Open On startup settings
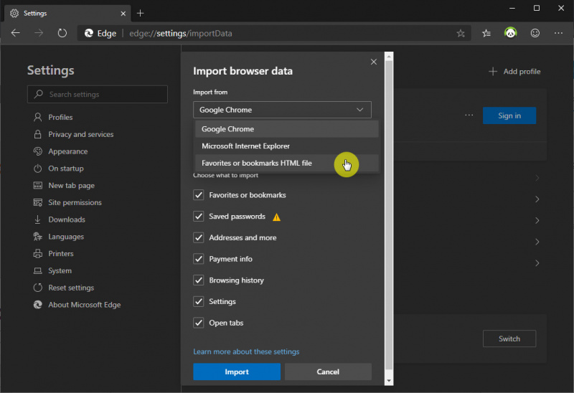This screenshot has width=574, height=393. 59,169
